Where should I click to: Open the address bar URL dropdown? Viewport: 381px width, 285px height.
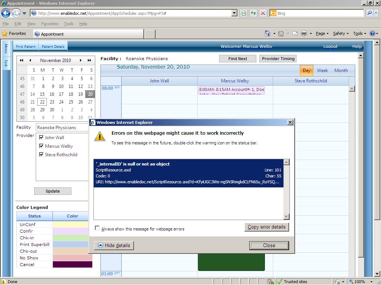234,13
